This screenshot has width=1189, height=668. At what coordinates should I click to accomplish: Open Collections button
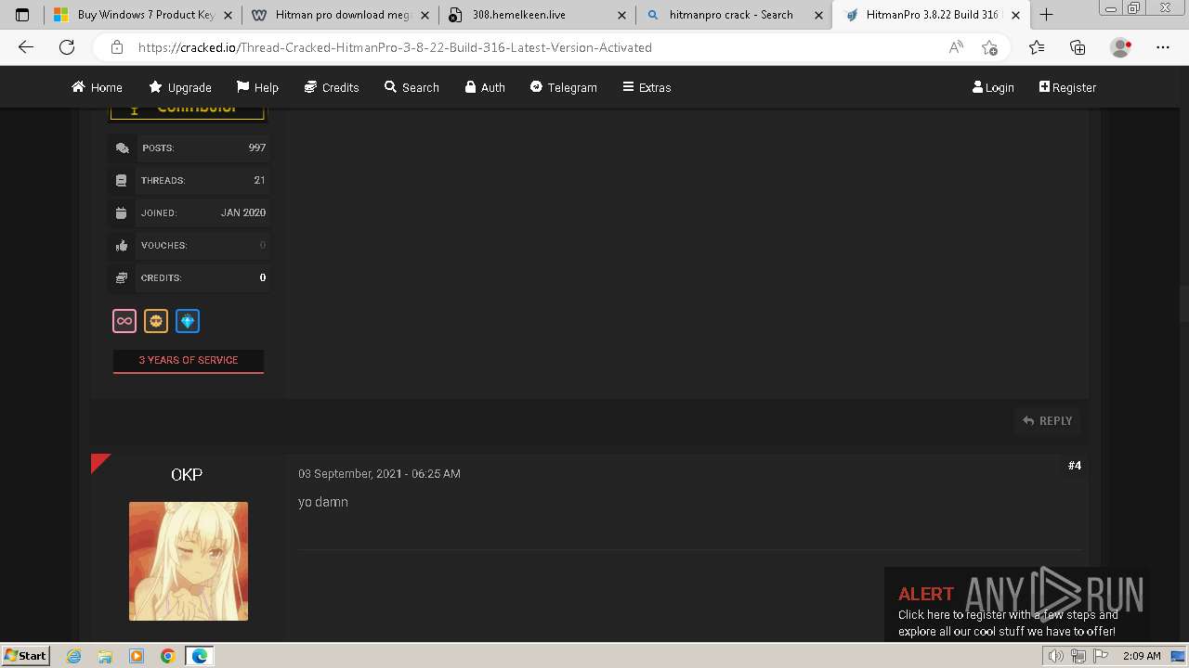(1078, 47)
